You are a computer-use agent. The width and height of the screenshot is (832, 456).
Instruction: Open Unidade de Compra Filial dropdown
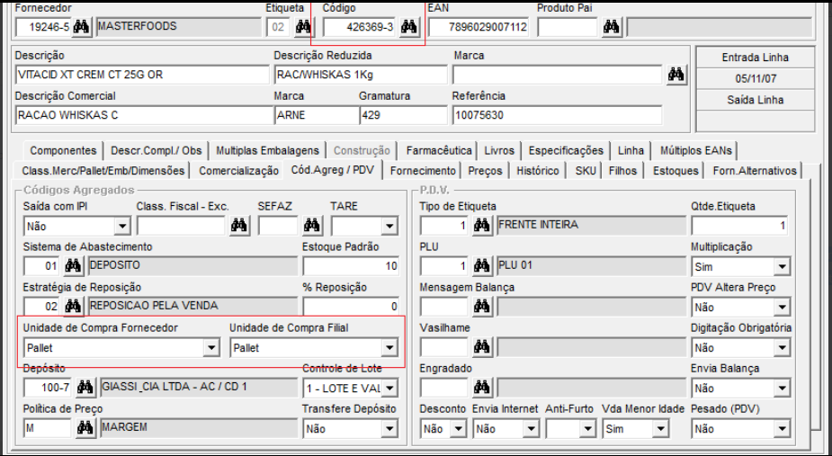(389, 348)
